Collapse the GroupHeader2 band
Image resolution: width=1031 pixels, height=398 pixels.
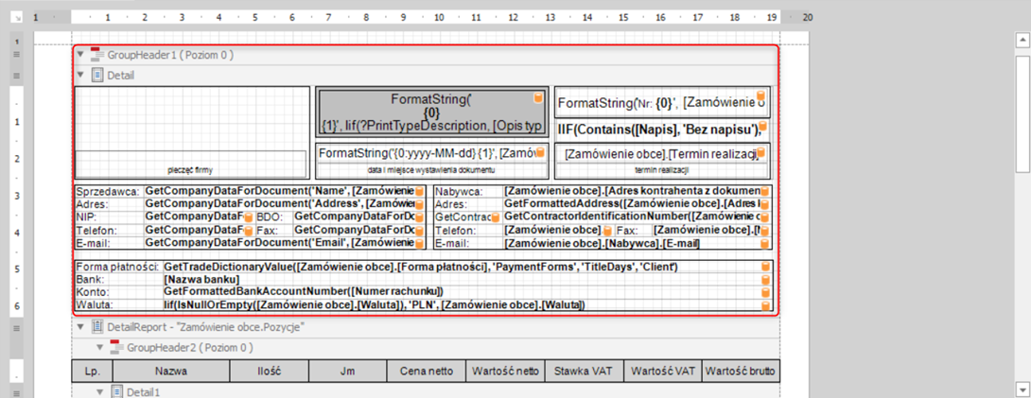(x=101, y=348)
